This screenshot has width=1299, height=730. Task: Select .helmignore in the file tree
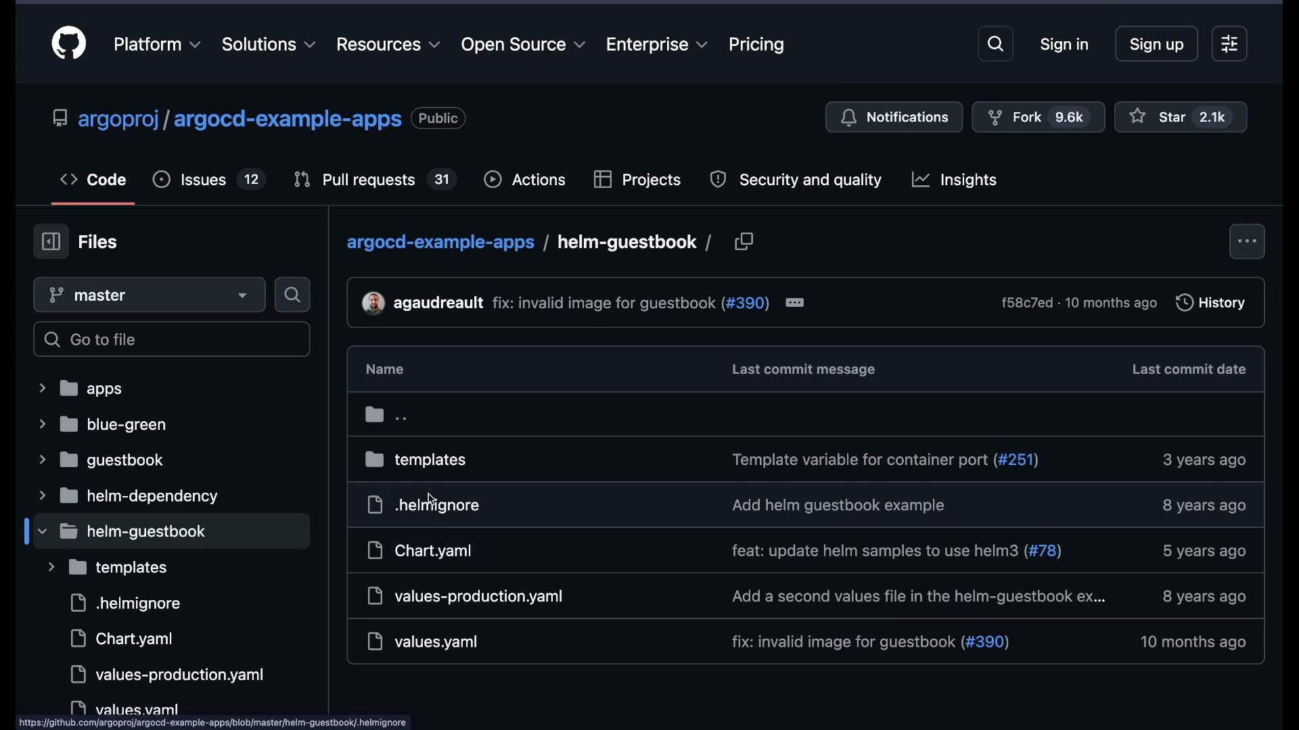point(138,604)
